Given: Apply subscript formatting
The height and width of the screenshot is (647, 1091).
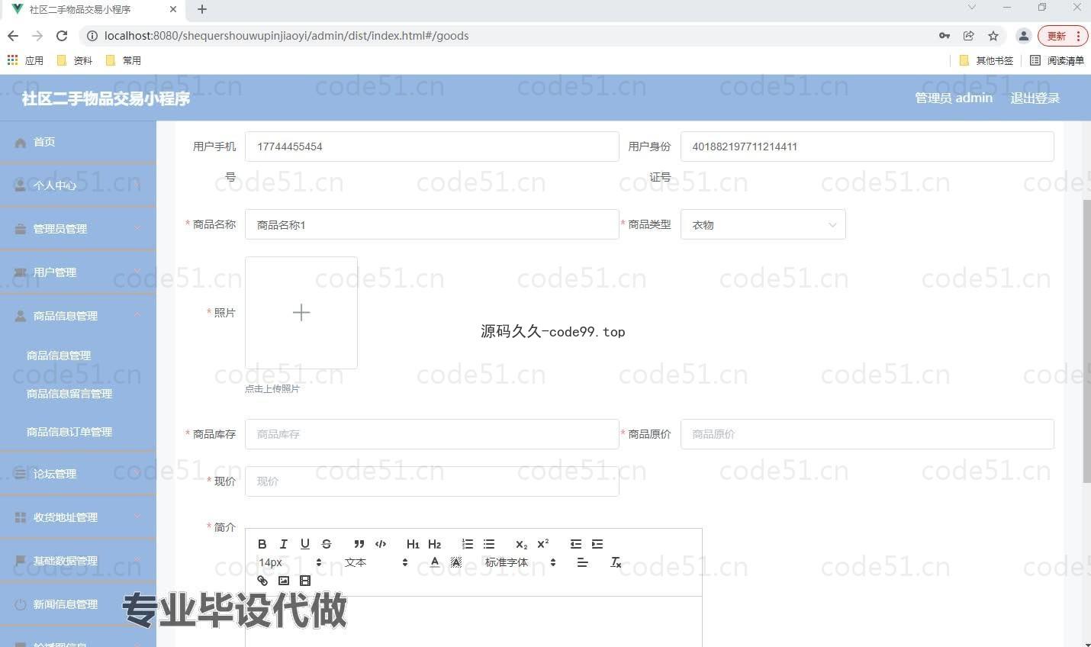Looking at the screenshot, I should (x=521, y=544).
